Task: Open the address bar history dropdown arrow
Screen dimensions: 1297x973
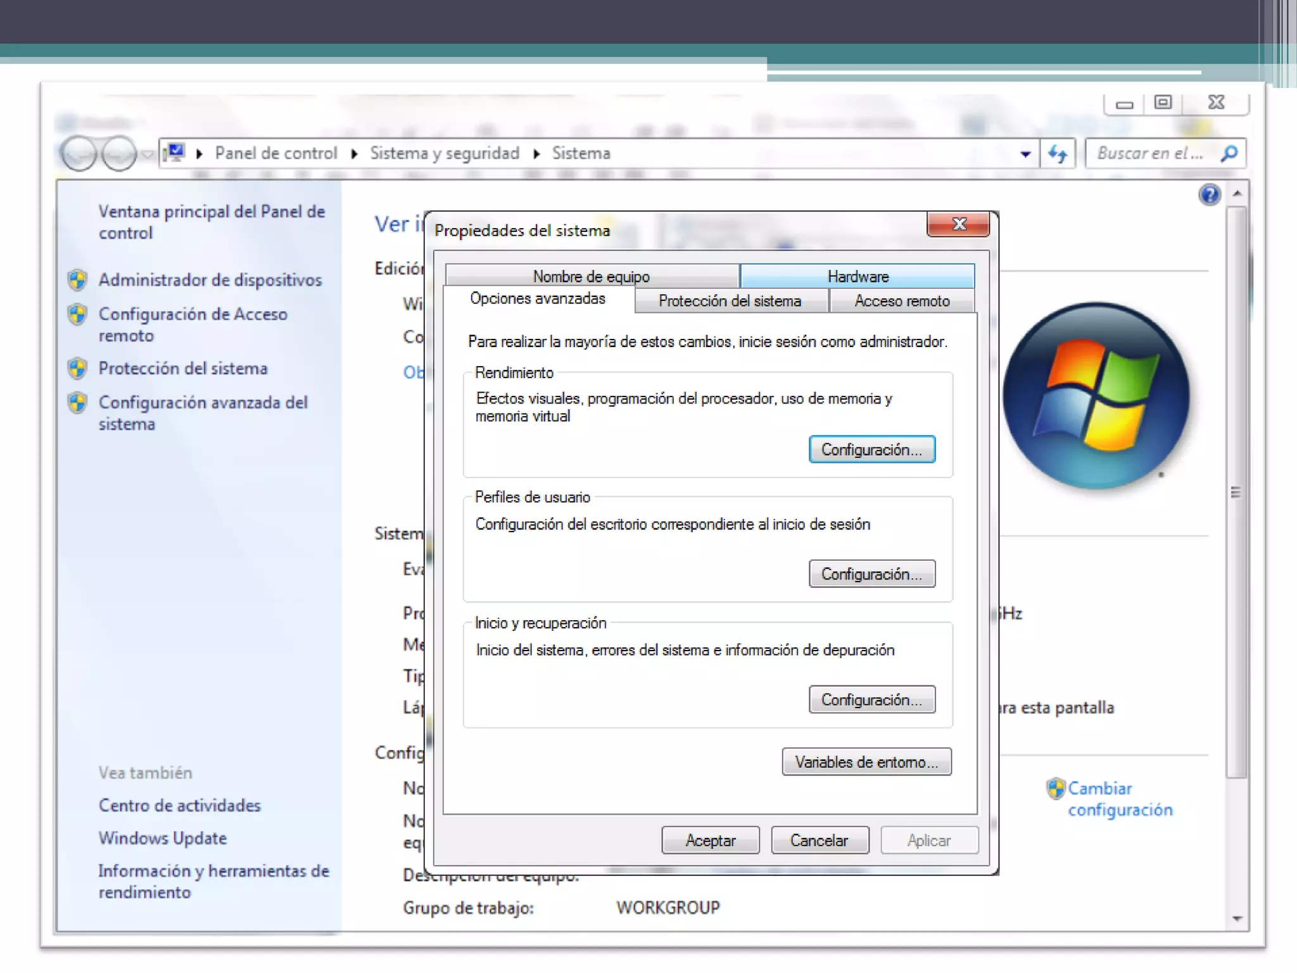Action: (1025, 154)
